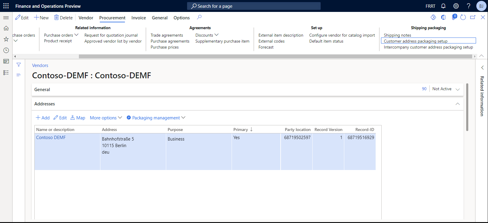Open Forecast in Set up group
This screenshot has height=223, width=488.
coord(266,47)
